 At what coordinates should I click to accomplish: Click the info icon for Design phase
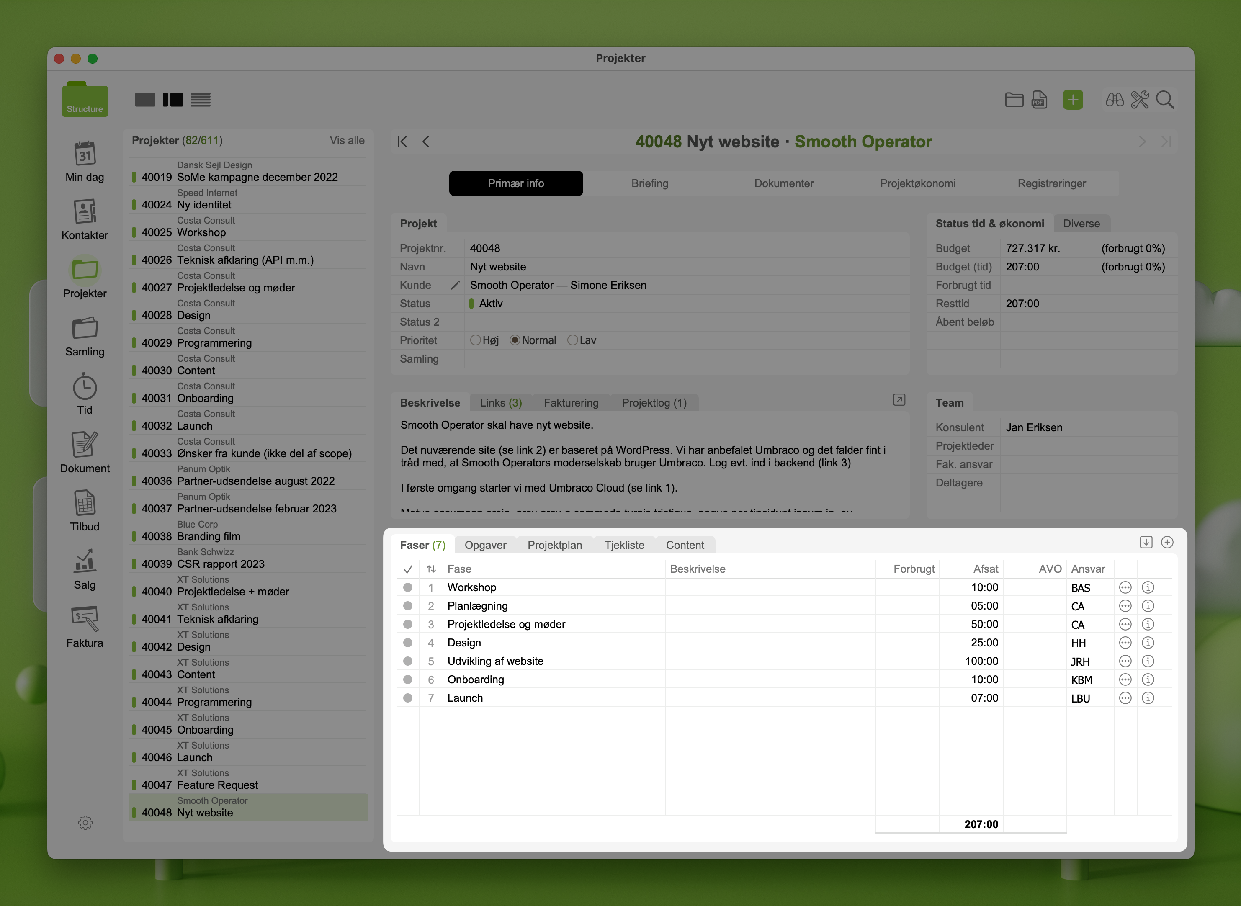[1148, 643]
